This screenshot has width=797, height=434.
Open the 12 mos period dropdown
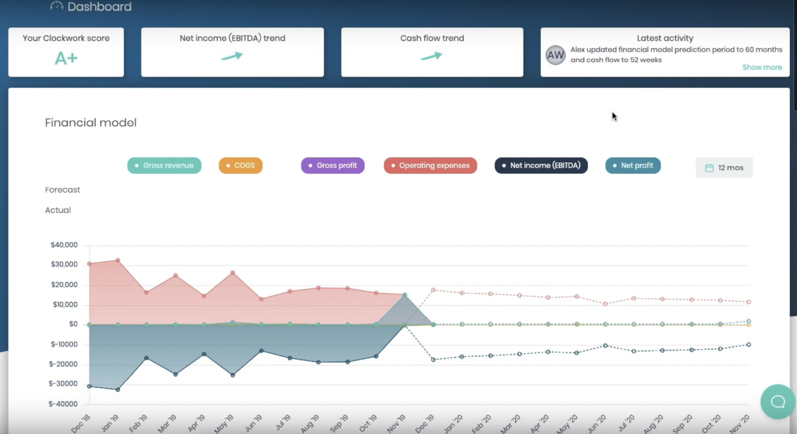click(x=724, y=168)
